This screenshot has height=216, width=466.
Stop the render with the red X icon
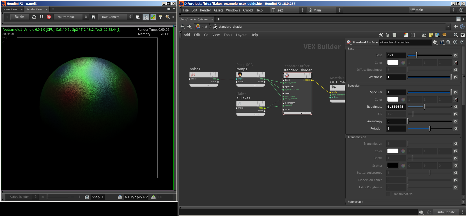[x=49, y=17]
